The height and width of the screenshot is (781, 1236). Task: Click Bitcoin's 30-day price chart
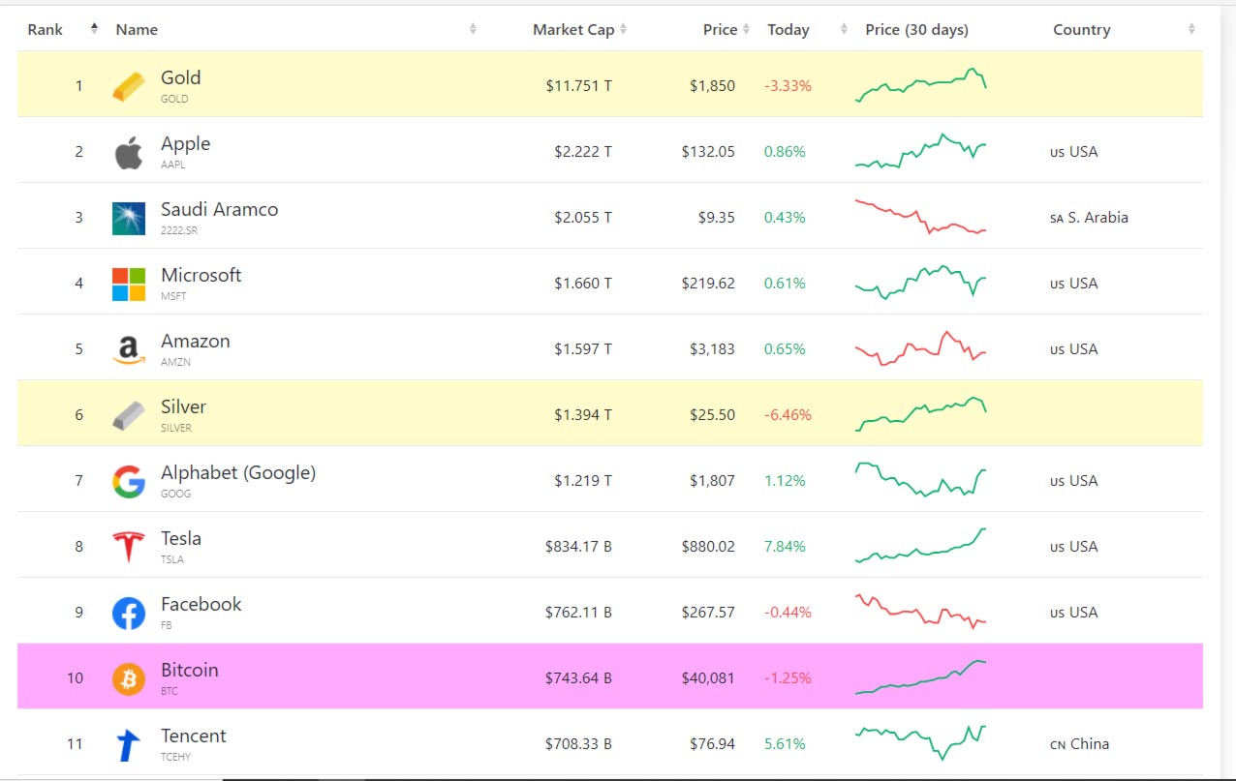click(x=920, y=677)
